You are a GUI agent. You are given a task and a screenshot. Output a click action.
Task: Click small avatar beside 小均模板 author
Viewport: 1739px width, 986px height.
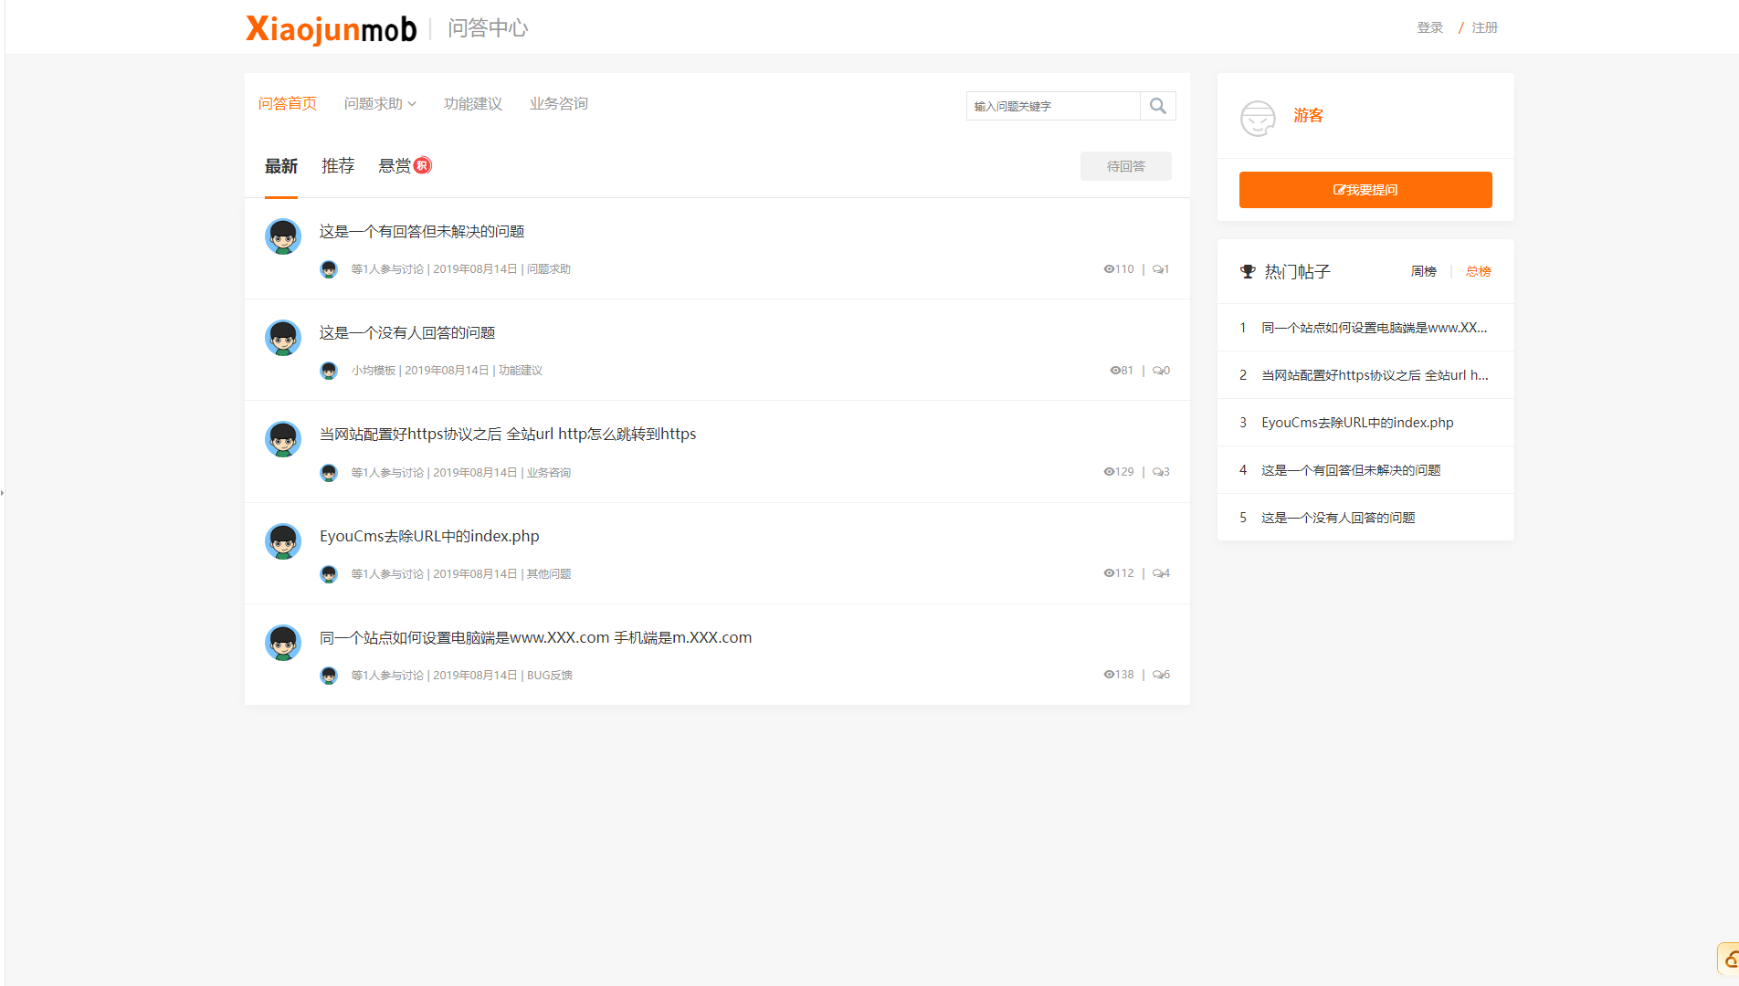pyautogui.click(x=329, y=371)
